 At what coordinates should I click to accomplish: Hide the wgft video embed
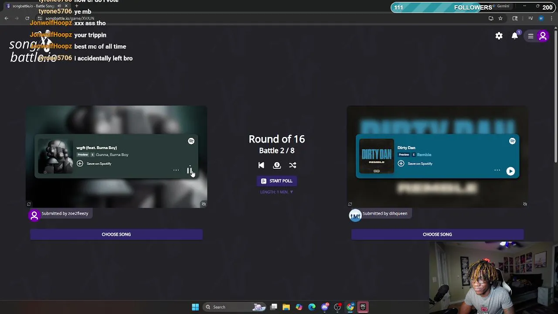click(204, 204)
